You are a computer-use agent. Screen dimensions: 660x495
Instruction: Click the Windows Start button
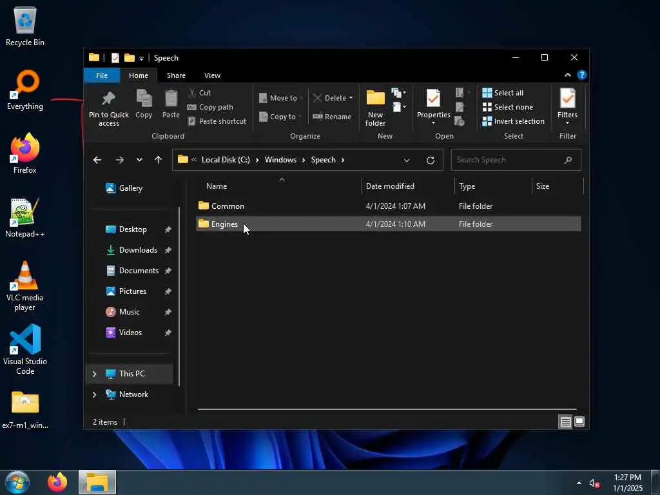tap(17, 482)
